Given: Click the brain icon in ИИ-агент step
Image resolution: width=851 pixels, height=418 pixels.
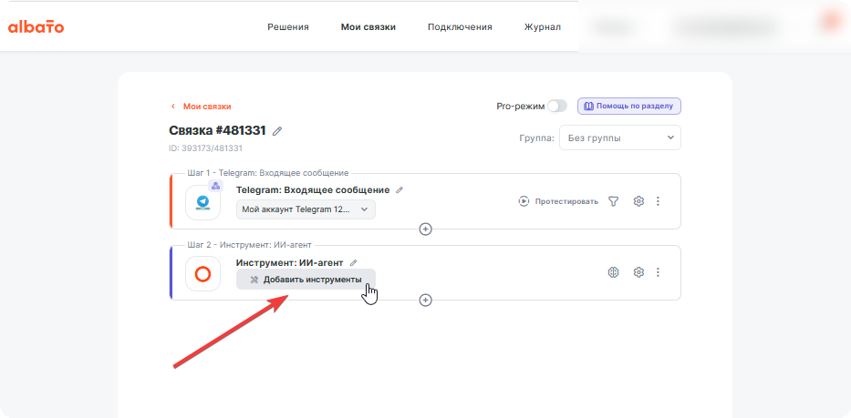Looking at the screenshot, I should tap(613, 272).
